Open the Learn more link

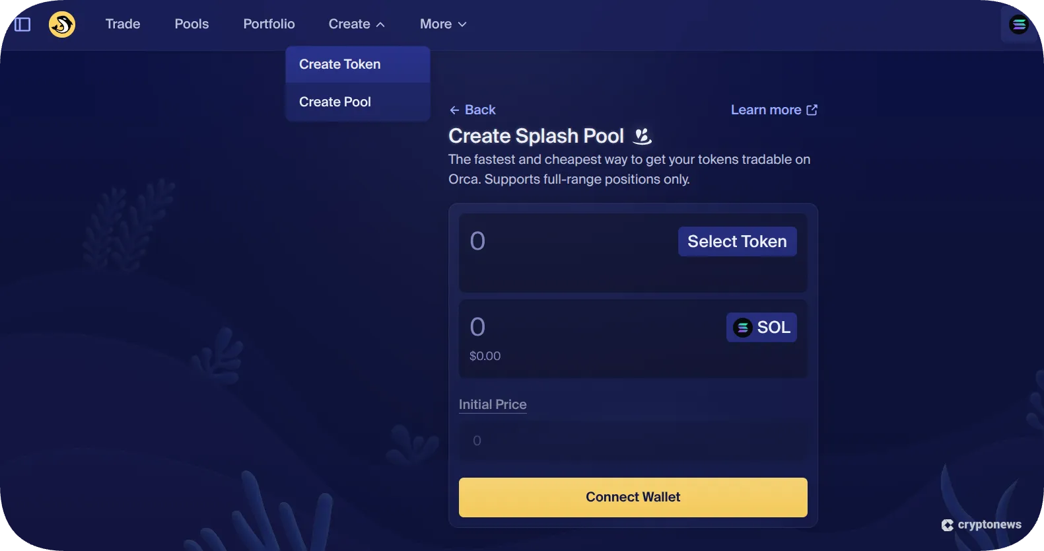click(x=766, y=110)
